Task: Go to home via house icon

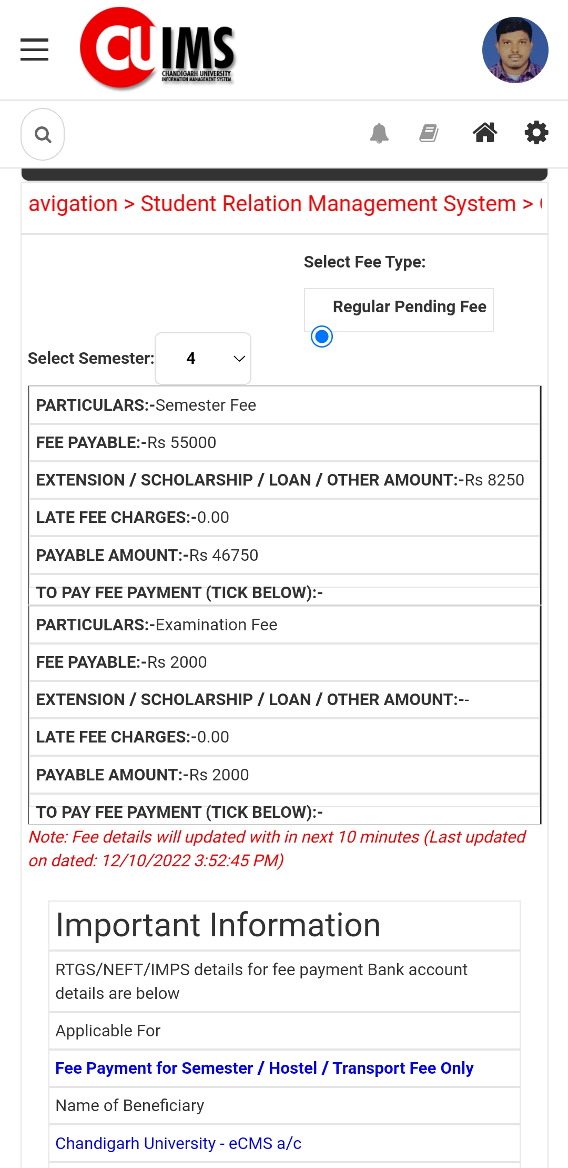Action: (484, 133)
